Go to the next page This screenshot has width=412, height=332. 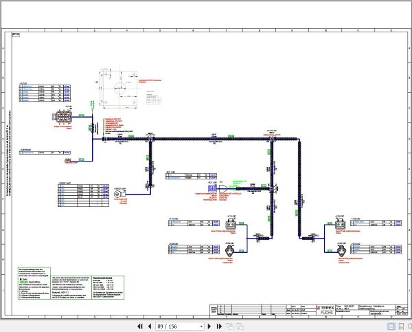click(209, 327)
